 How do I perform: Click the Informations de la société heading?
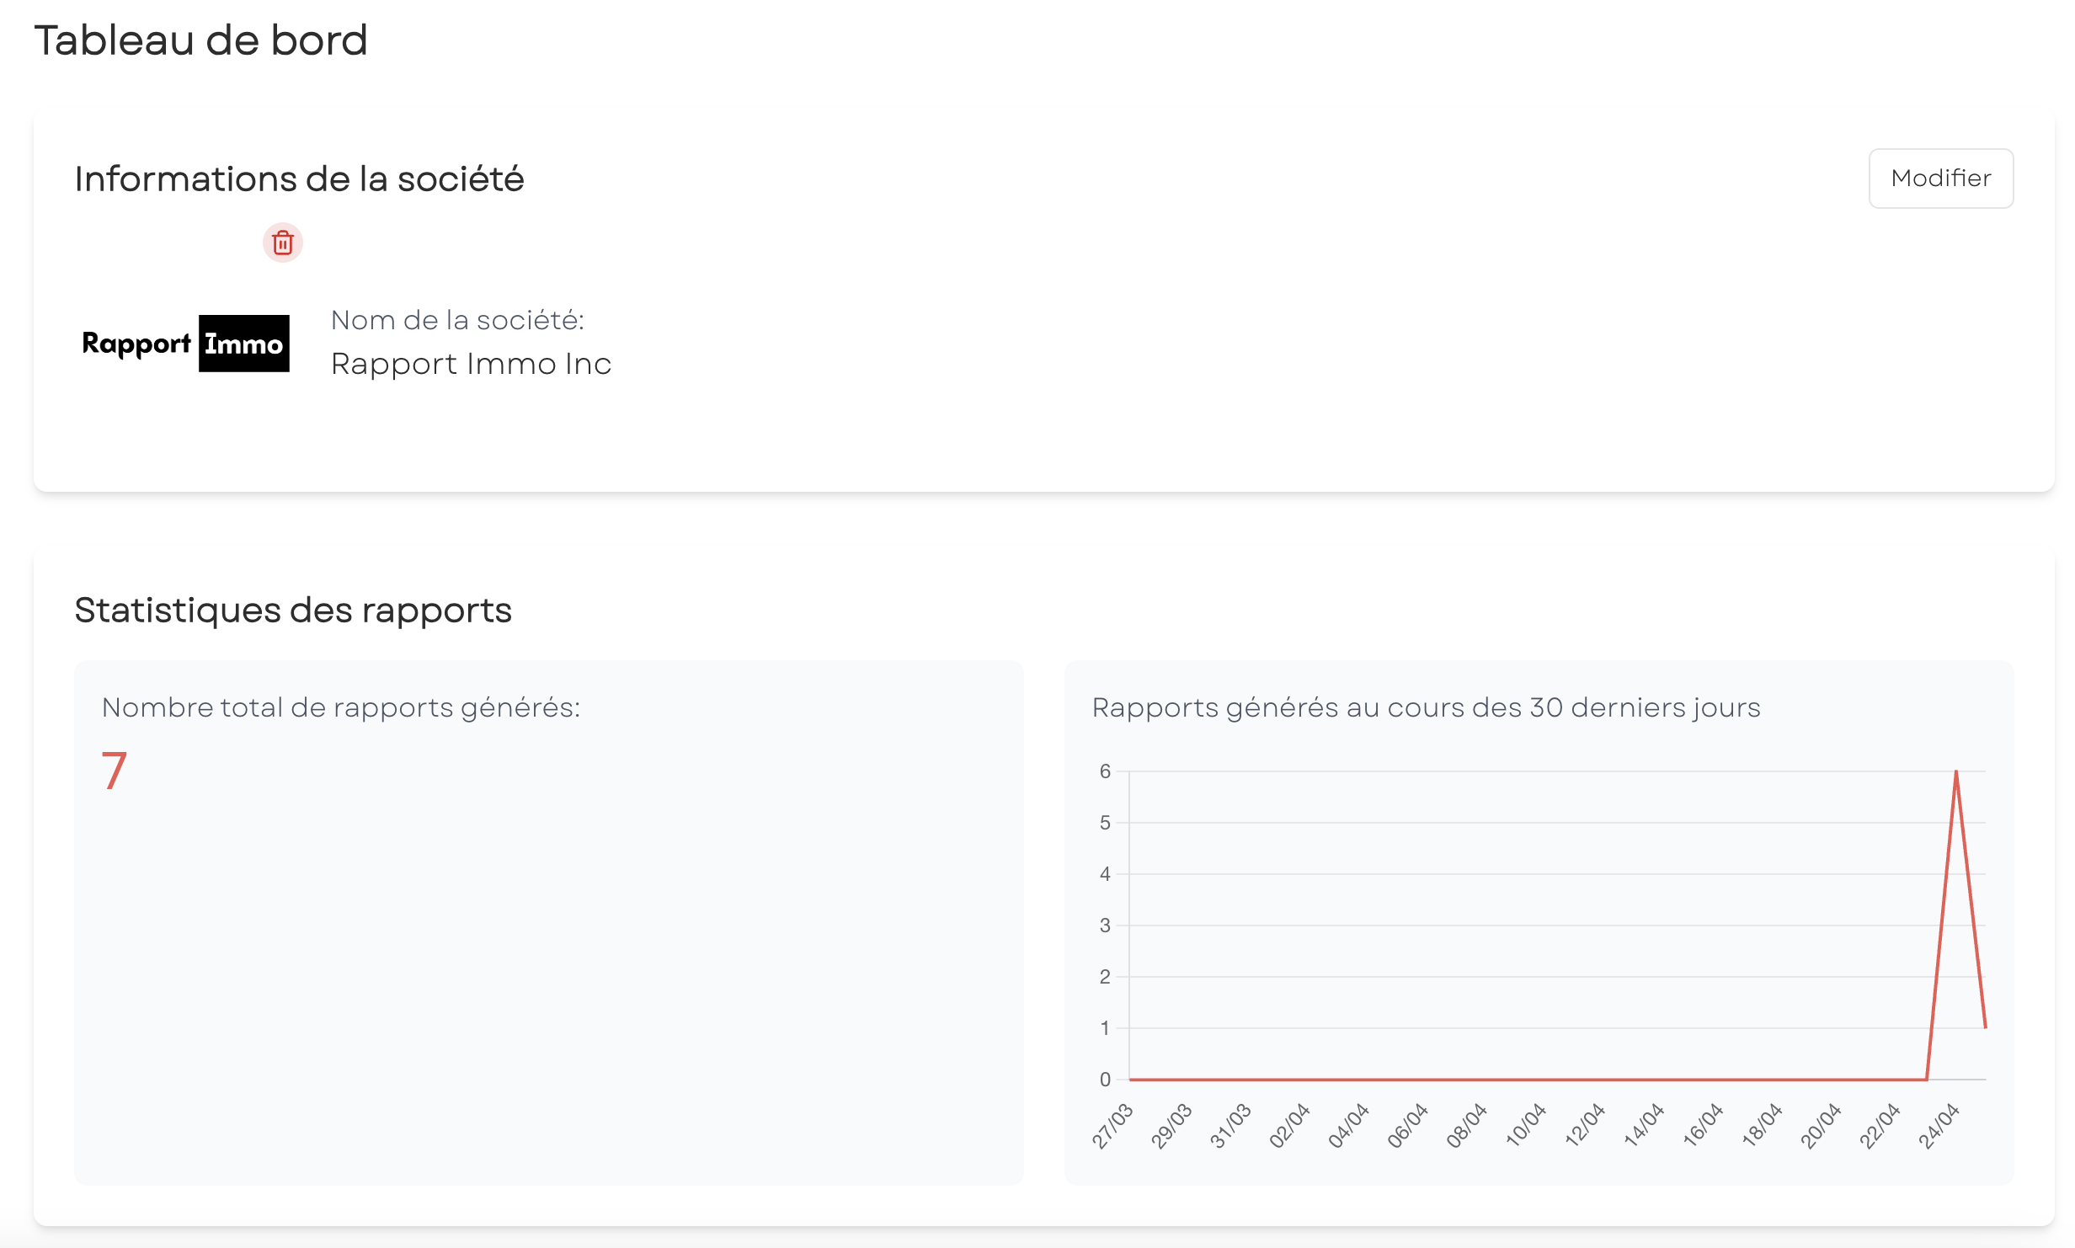299,179
